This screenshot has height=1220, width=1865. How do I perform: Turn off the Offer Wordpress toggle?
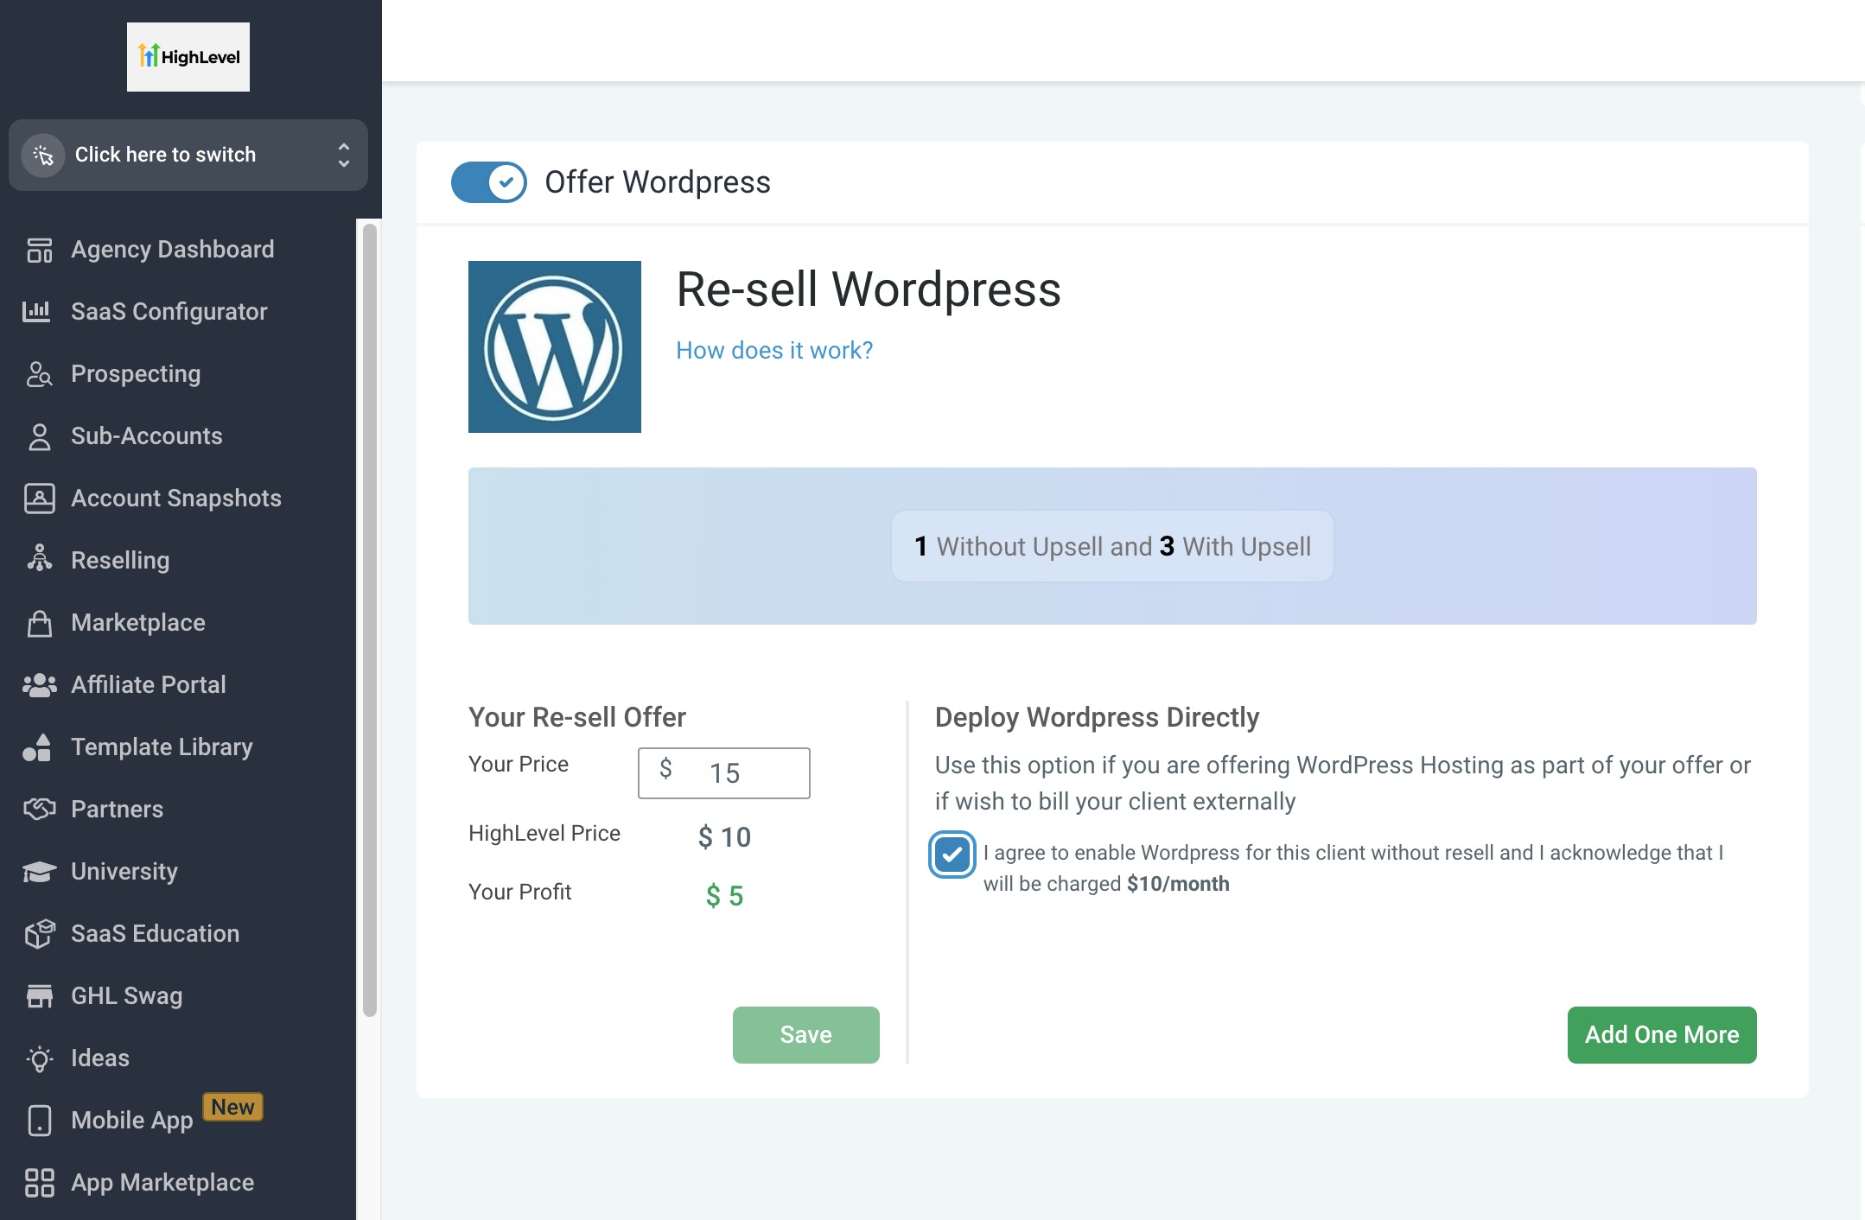tap(489, 182)
